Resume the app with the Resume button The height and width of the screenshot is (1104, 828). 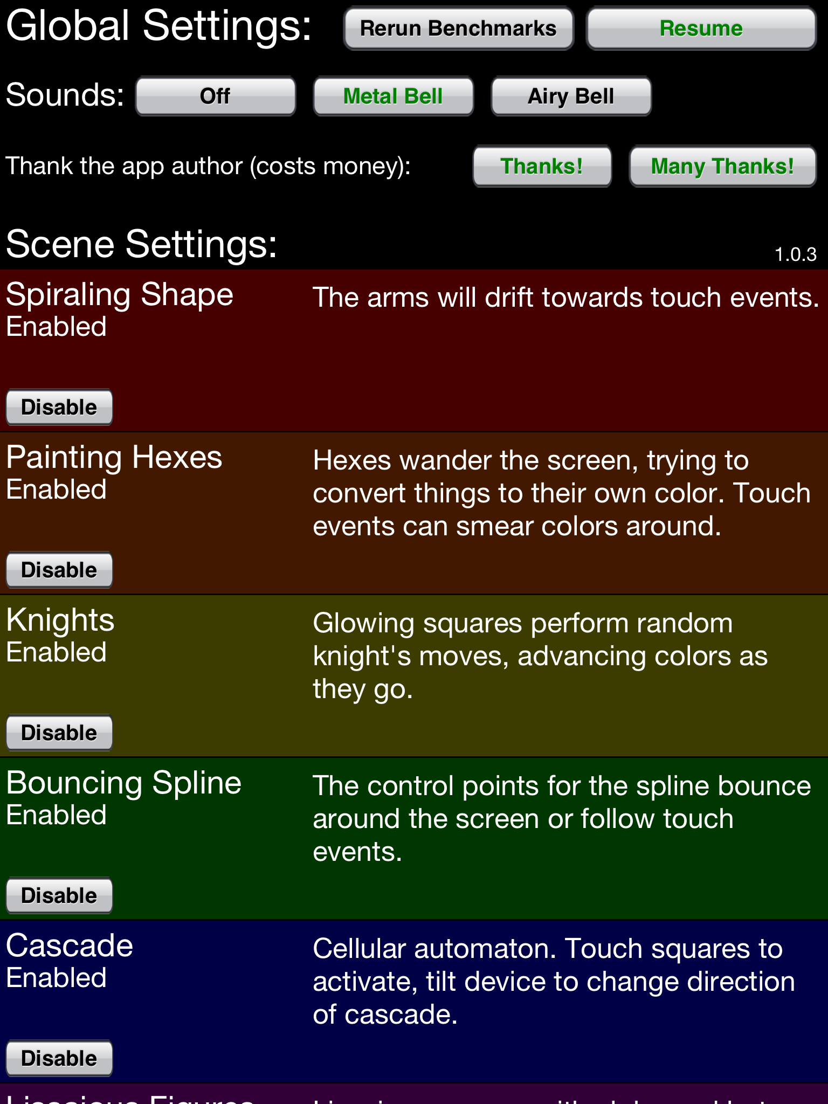(x=701, y=28)
